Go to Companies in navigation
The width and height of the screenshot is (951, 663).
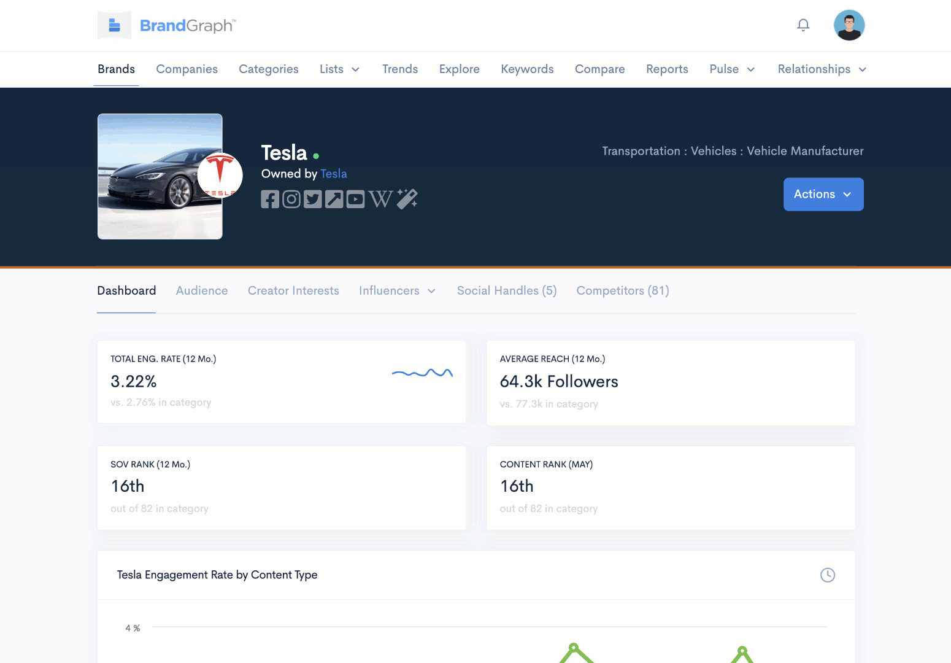(187, 69)
